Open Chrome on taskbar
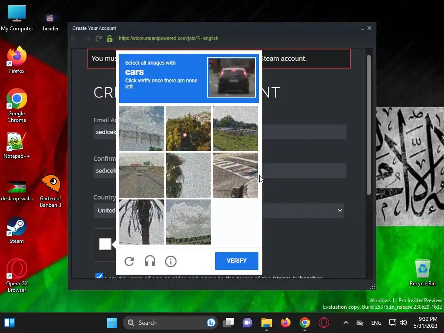 click(x=305, y=323)
